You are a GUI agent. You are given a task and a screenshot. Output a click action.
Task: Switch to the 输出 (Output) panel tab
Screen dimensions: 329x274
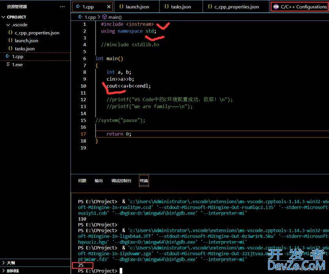[99, 180]
